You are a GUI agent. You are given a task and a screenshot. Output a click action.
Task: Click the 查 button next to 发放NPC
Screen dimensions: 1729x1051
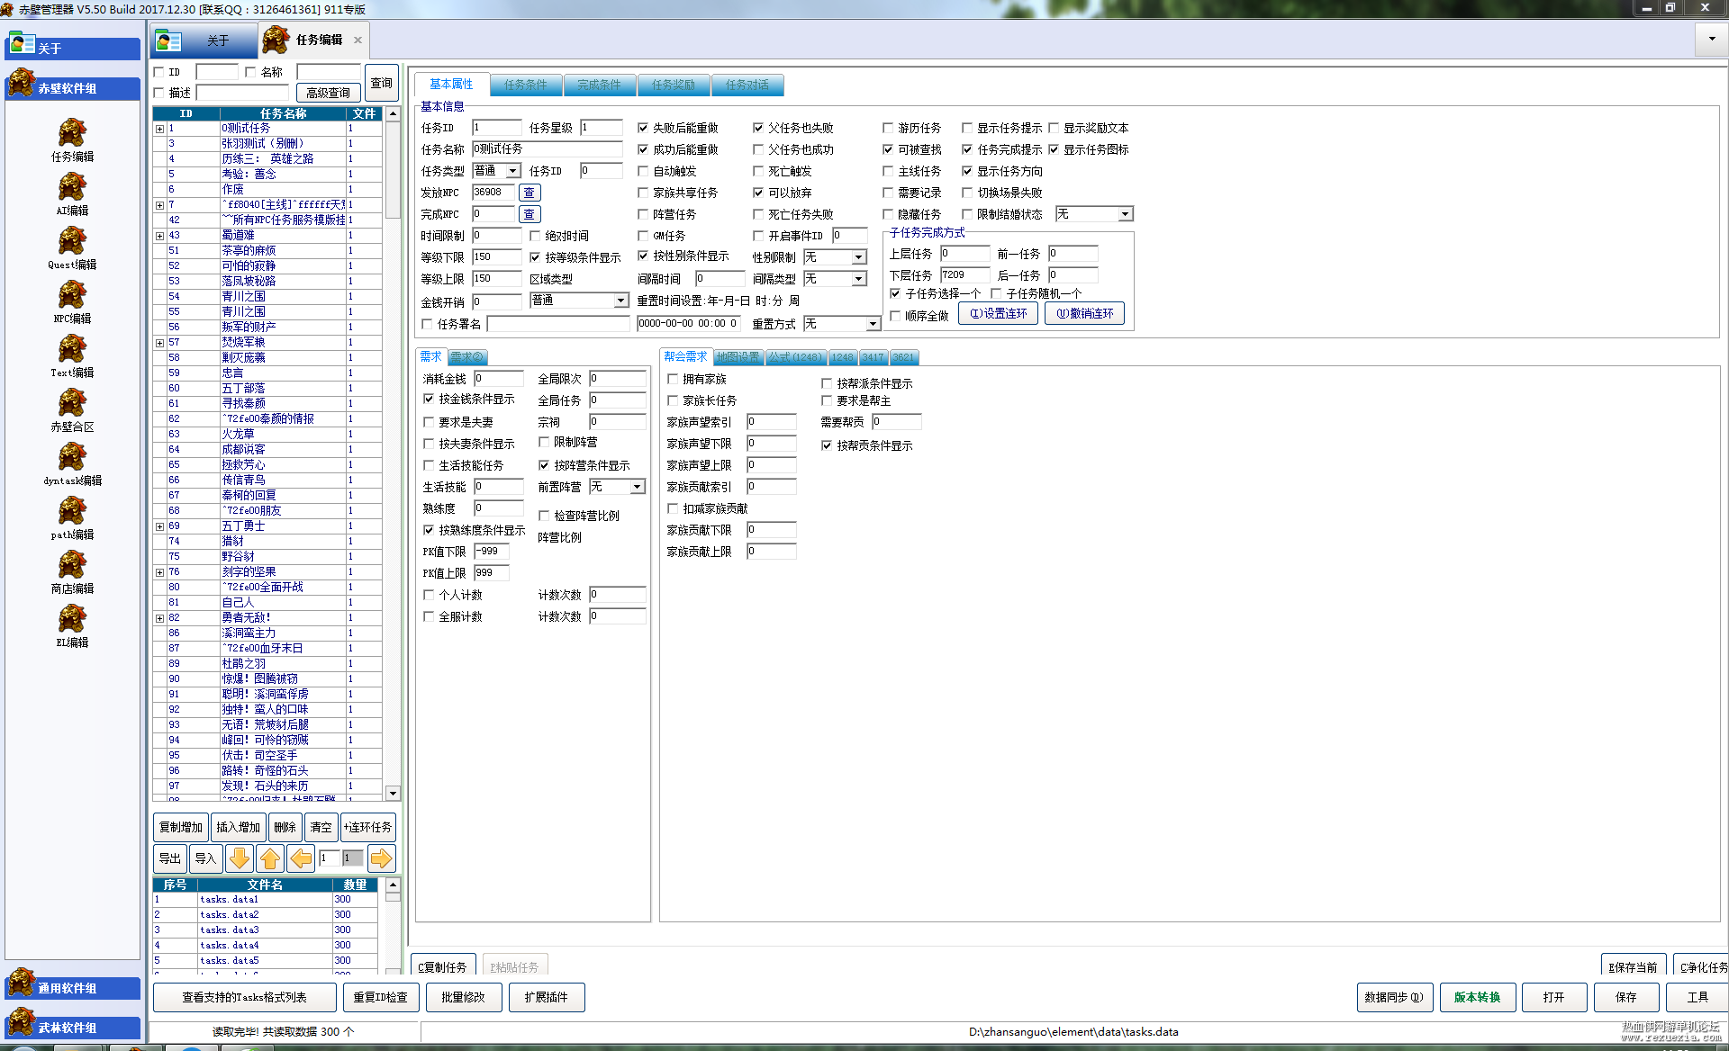530,193
